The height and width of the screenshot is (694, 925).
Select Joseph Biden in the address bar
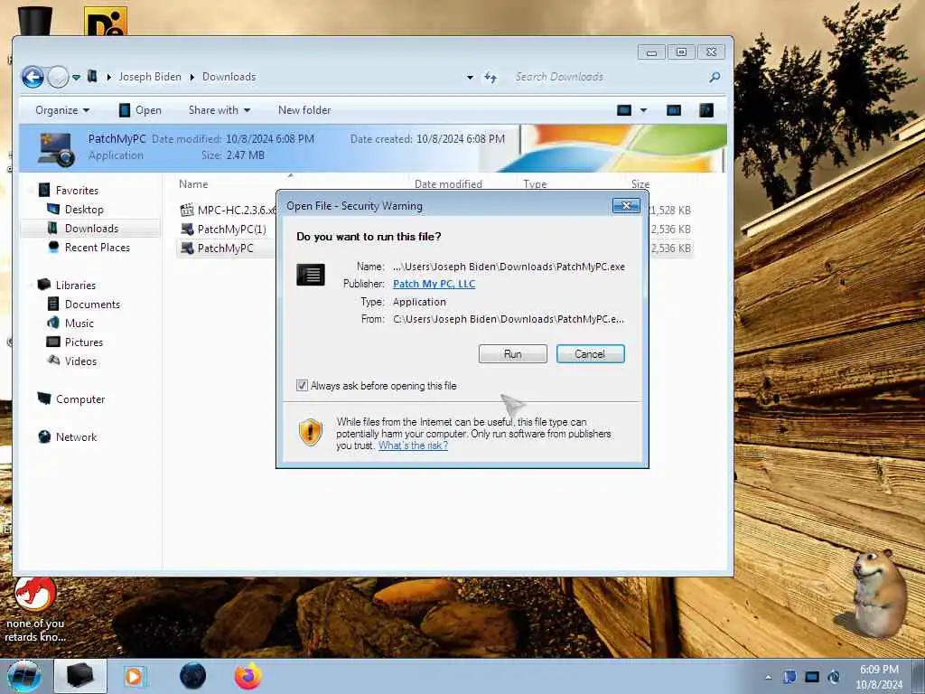pyautogui.click(x=150, y=77)
